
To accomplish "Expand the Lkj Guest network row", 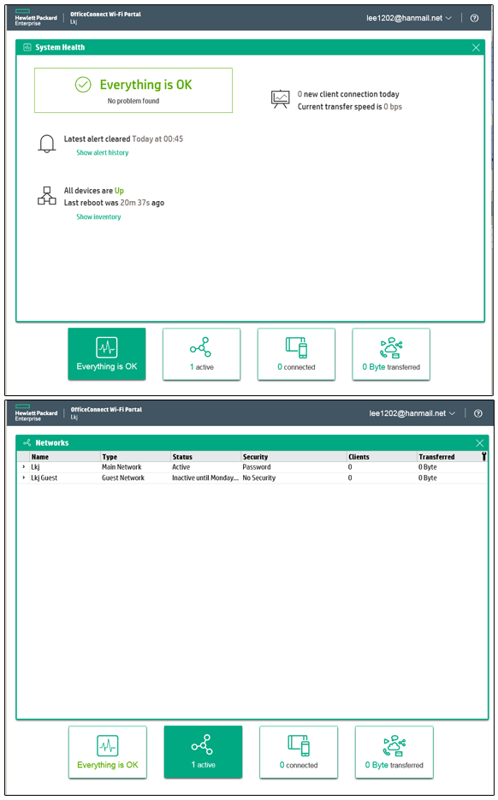I will click(x=23, y=477).
